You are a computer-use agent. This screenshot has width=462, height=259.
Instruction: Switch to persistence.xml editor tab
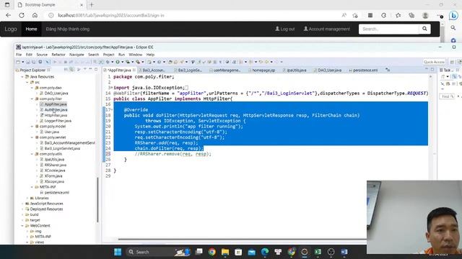coord(363,71)
